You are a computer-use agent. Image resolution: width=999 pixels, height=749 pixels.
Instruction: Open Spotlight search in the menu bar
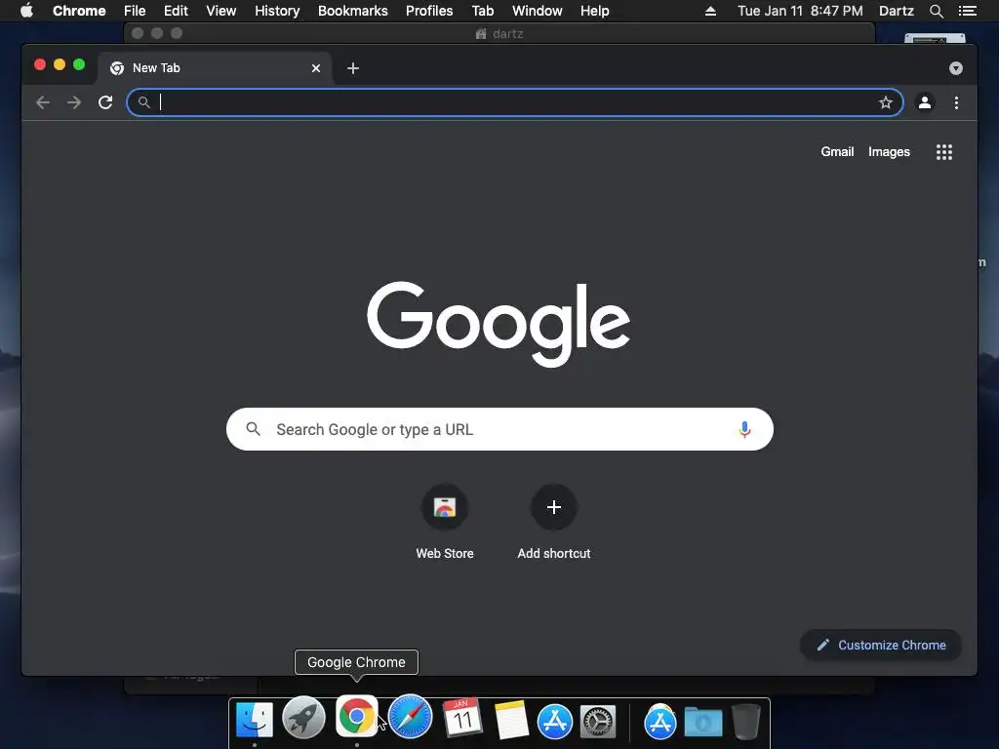click(936, 11)
